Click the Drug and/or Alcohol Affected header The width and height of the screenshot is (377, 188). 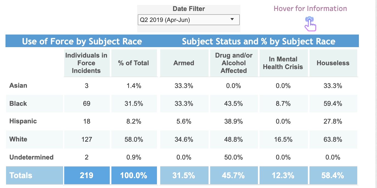[x=234, y=63]
